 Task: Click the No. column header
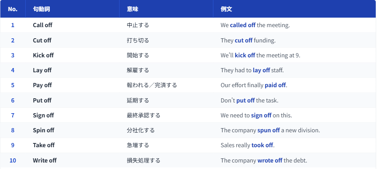point(13,9)
